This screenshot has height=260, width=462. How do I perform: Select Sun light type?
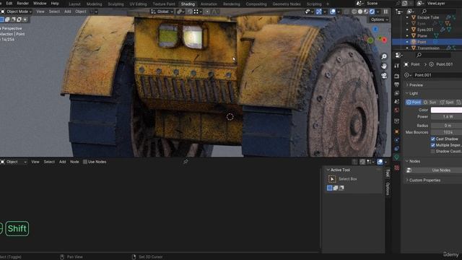430,103
